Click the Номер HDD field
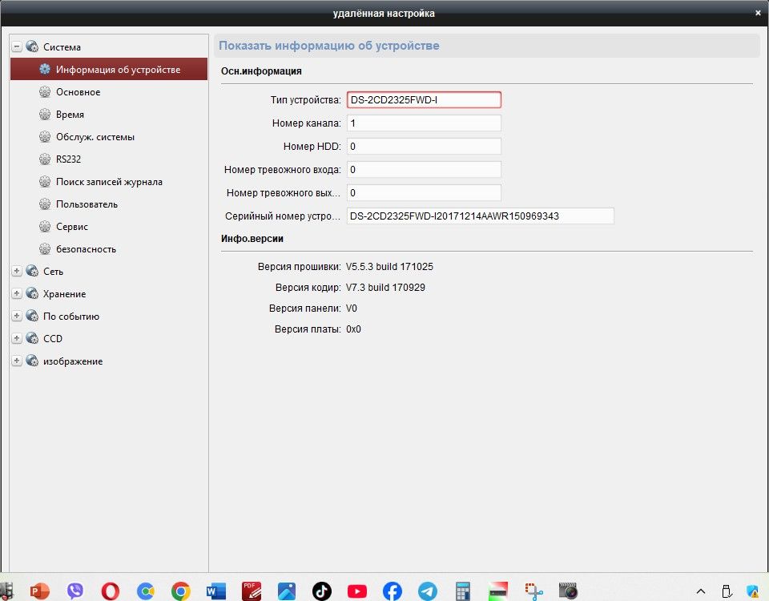This screenshot has width=769, height=601. coord(424,146)
